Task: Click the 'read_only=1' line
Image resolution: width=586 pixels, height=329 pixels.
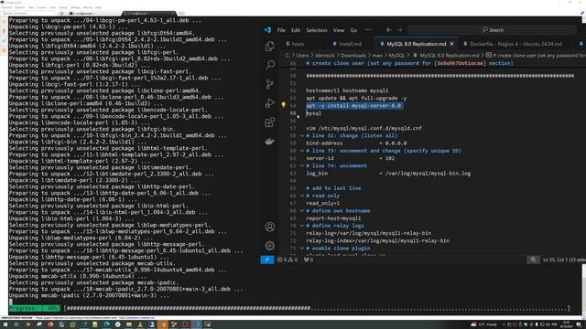Action: [x=323, y=203]
